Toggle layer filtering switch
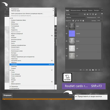 pyautogui.click(x=102, y=14)
